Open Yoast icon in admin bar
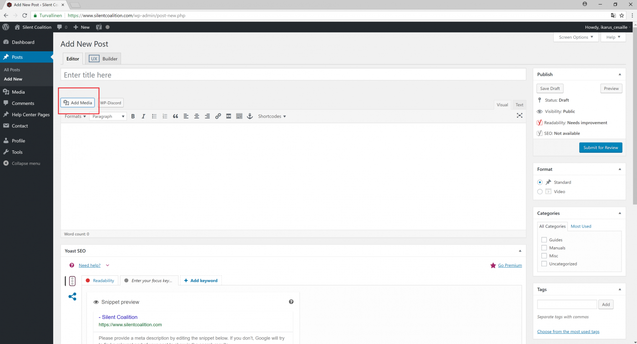Screen dimensions: 637x344 pos(99,27)
